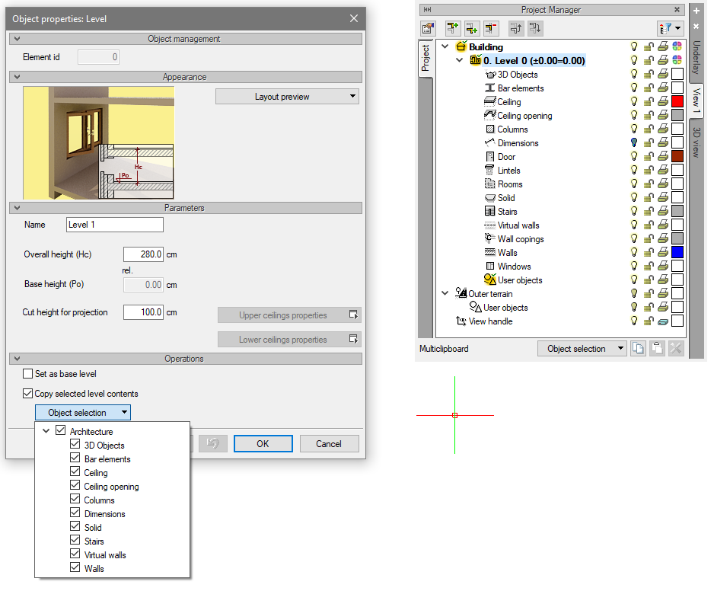Screen dimensions: 714x591
Task: Click the material icon in Building row
Action: (677, 46)
